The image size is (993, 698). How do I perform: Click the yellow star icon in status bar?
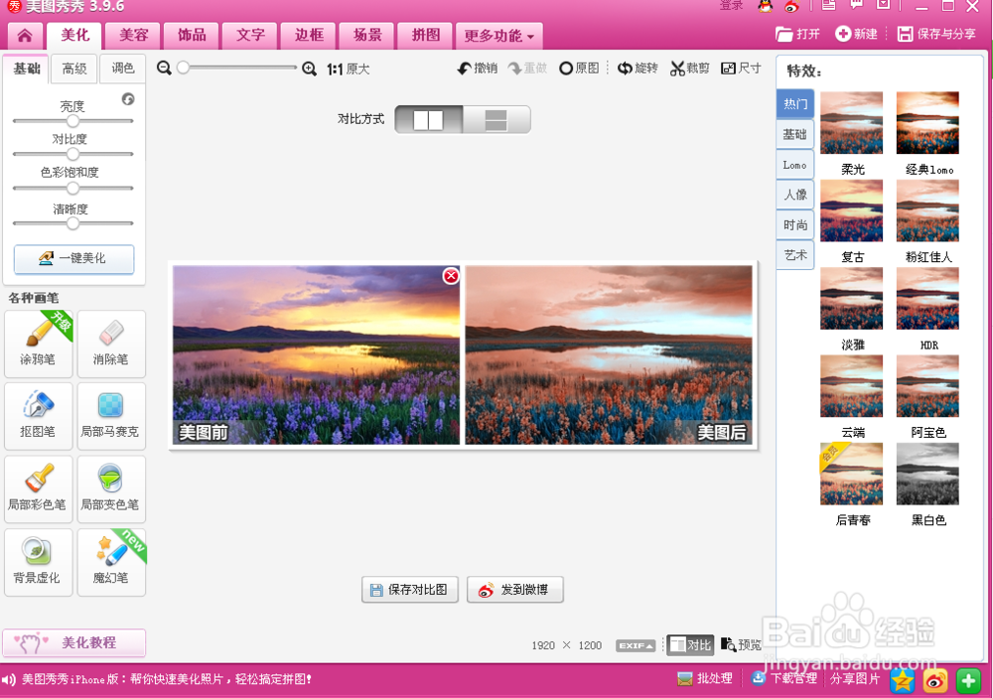point(903,681)
